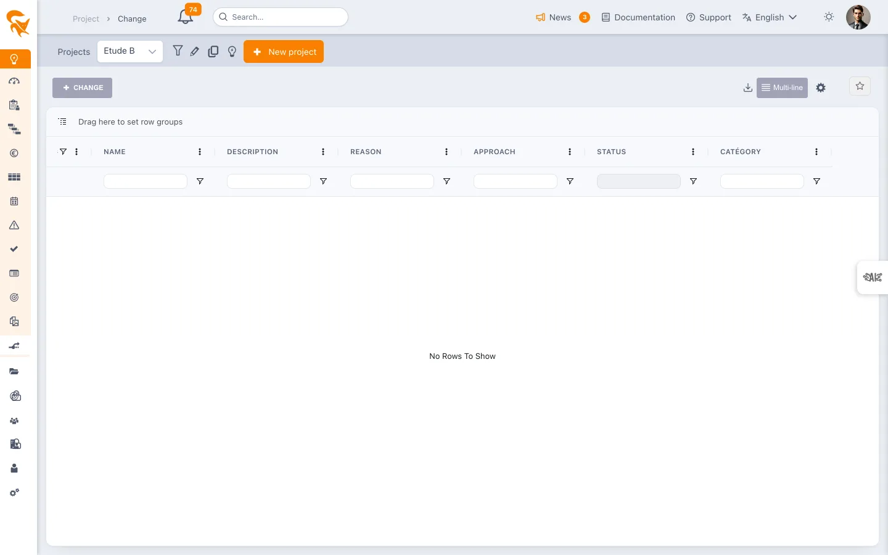Viewport: 888px width, 555px height.
Task: Open NAME column options menu
Action: 200,152
